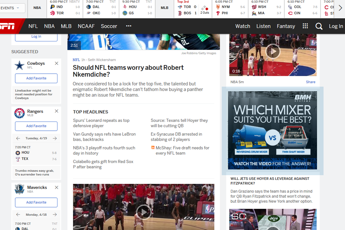Add Rangers as a favorite

coord(36,126)
